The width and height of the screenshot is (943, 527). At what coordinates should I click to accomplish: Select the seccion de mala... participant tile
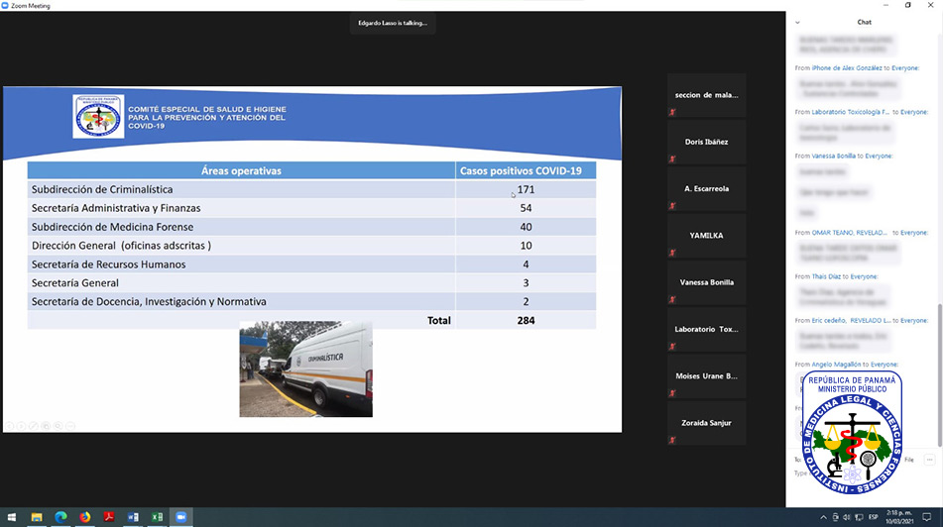(707, 95)
